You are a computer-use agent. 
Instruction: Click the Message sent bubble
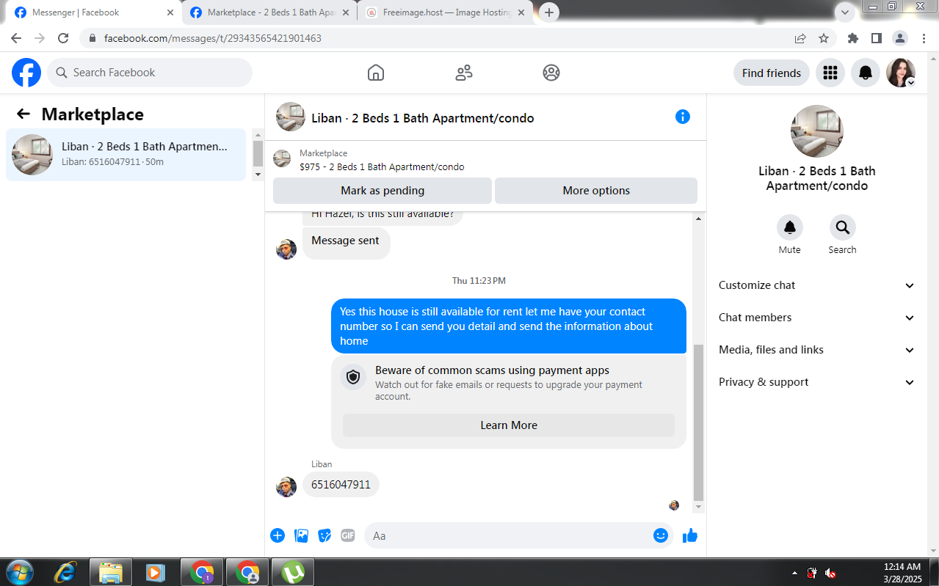(346, 242)
